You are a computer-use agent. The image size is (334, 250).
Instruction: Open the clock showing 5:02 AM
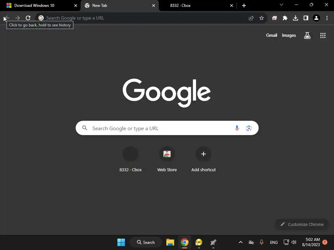coord(311,242)
